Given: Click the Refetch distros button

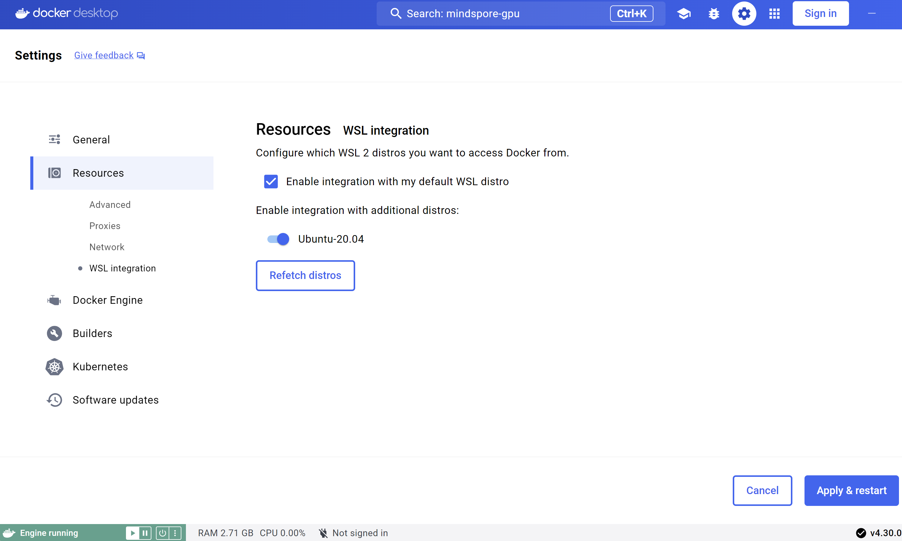Looking at the screenshot, I should [305, 276].
